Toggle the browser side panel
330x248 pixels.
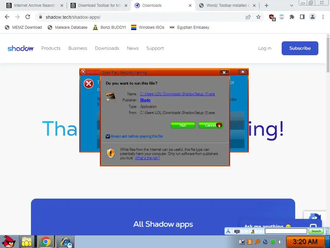pyautogui.click(x=302, y=17)
